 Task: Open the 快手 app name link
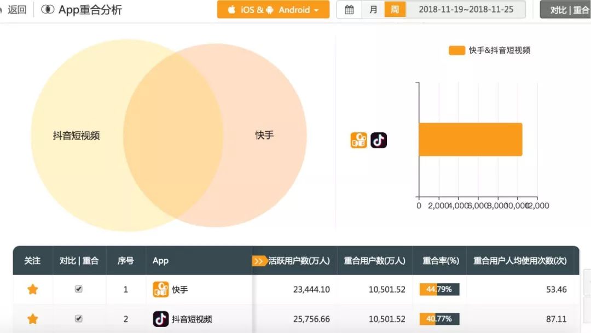tap(180, 290)
